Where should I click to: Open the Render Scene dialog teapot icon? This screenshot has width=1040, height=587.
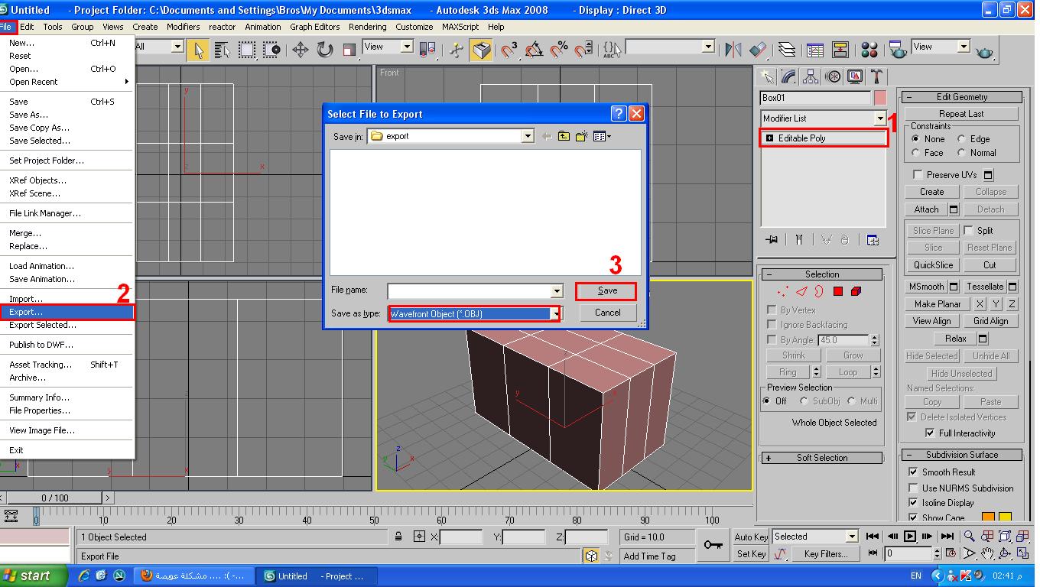tap(898, 50)
